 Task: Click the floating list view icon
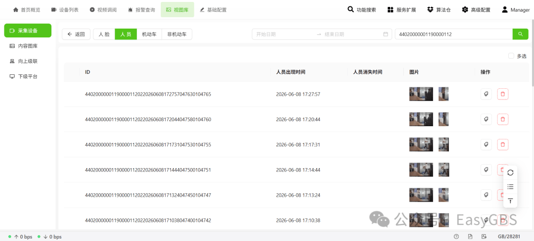pyautogui.click(x=510, y=187)
